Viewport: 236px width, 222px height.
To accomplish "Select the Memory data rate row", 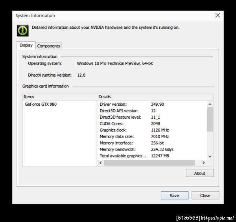I will pyautogui.click(x=152, y=136).
